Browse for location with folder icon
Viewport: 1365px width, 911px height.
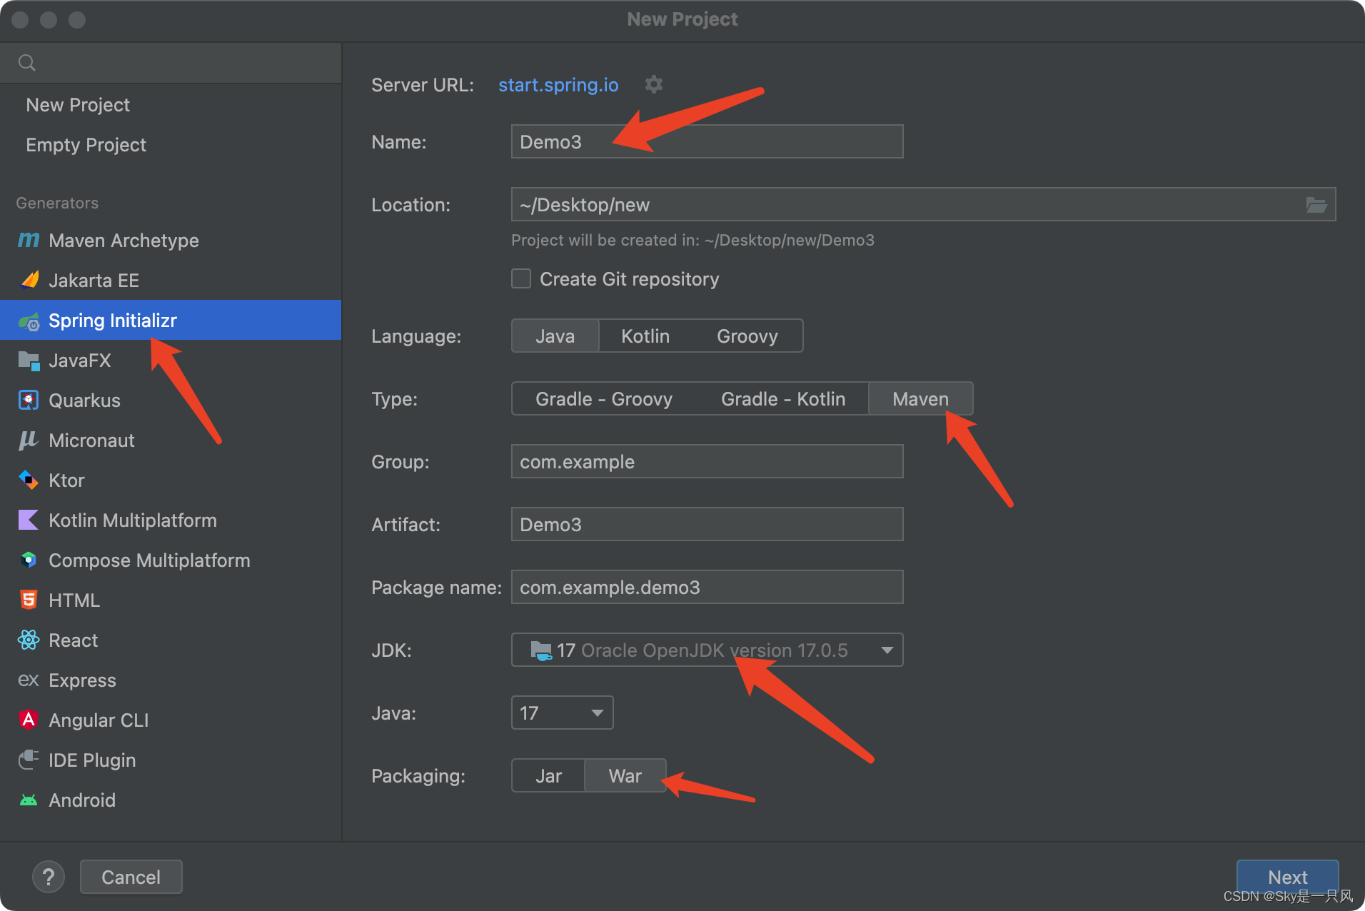(1316, 205)
